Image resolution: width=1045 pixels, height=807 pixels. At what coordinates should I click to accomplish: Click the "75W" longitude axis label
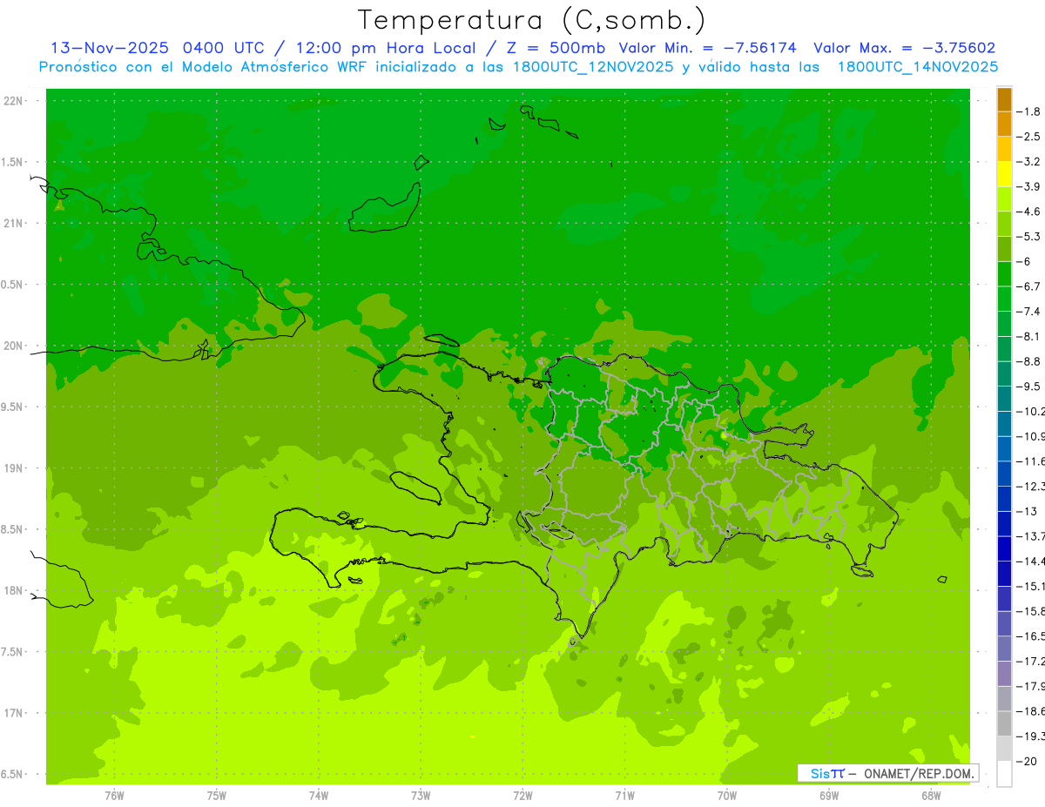pyautogui.click(x=217, y=796)
